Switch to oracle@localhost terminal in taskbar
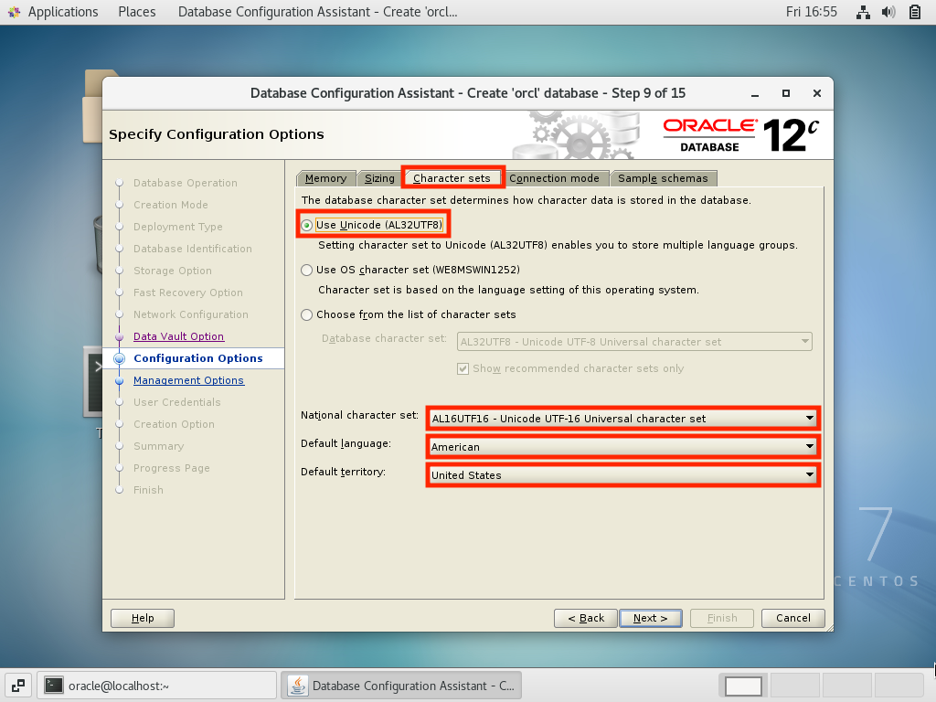The image size is (936, 702). point(157,686)
